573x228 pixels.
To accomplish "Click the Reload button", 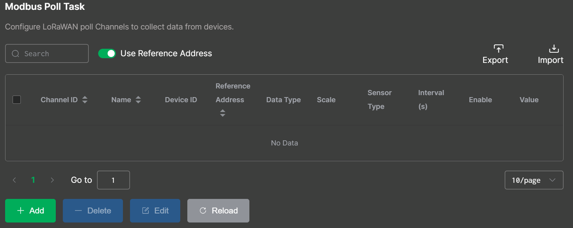I will (x=218, y=211).
